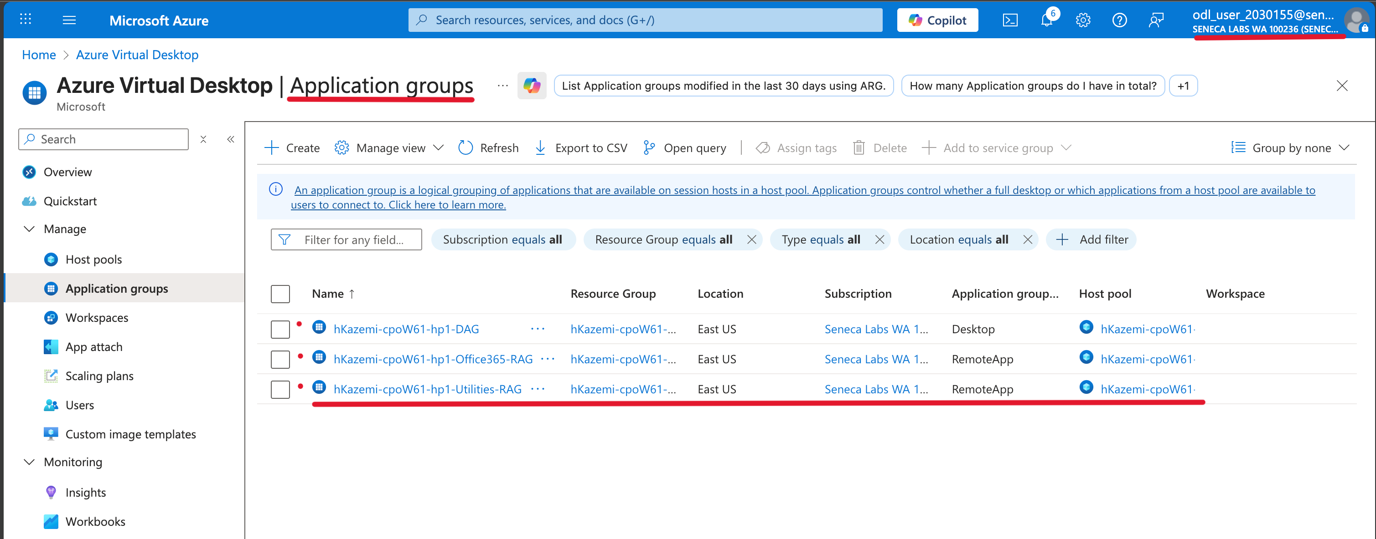
Task: Go to Home breadcrumb
Action: [38, 54]
